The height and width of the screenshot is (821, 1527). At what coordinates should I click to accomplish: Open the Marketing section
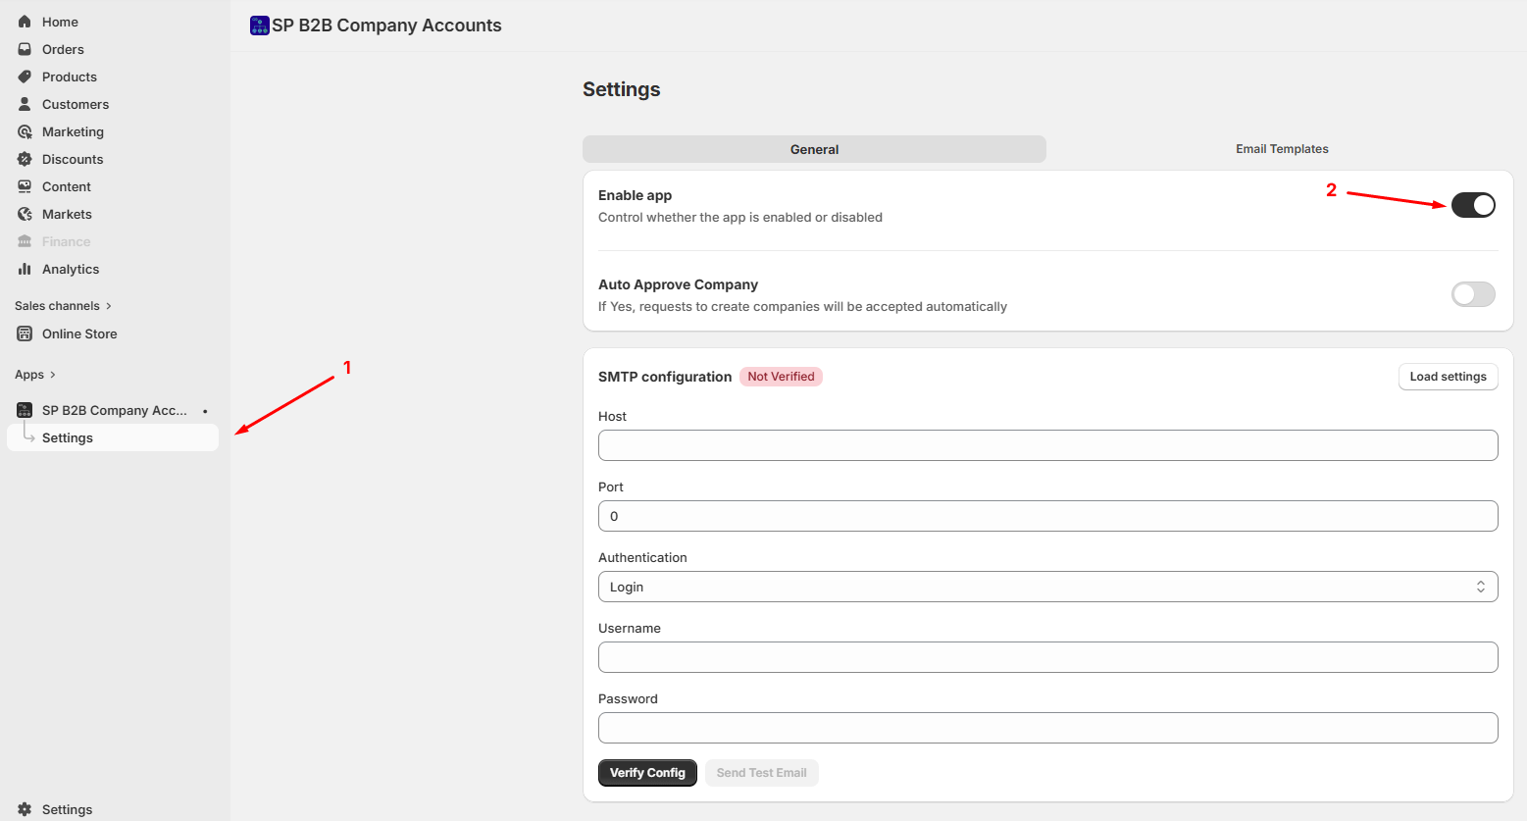pos(72,130)
